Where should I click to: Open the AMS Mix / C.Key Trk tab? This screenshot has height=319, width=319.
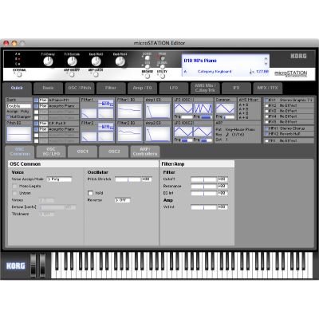(205, 88)
